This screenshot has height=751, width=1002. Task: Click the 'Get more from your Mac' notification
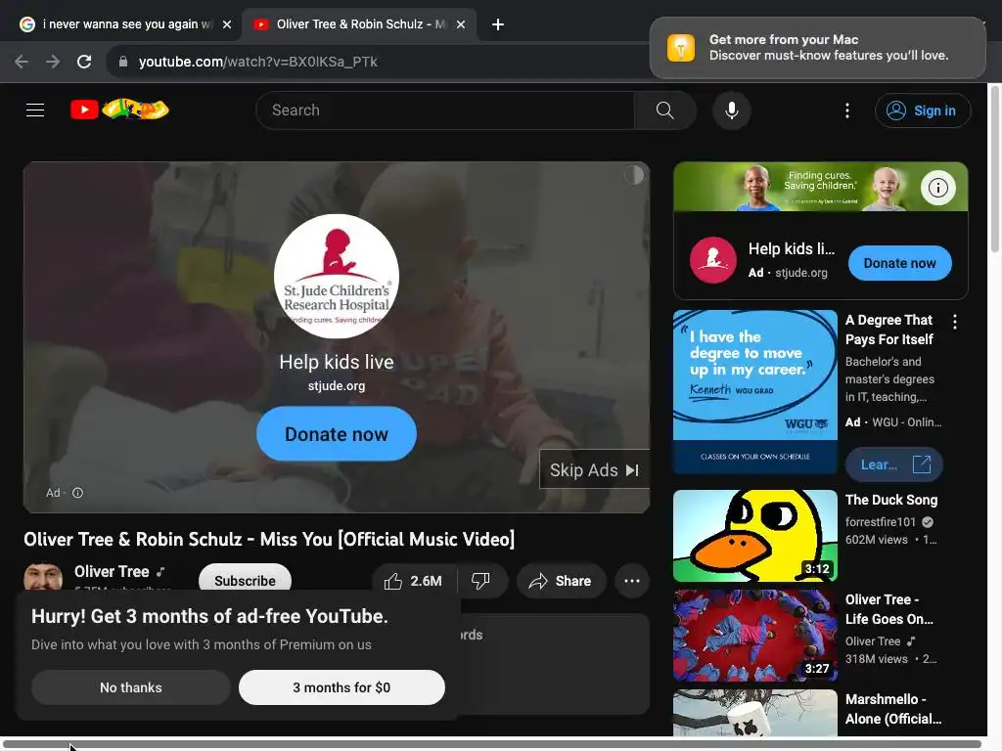point(817,48)
